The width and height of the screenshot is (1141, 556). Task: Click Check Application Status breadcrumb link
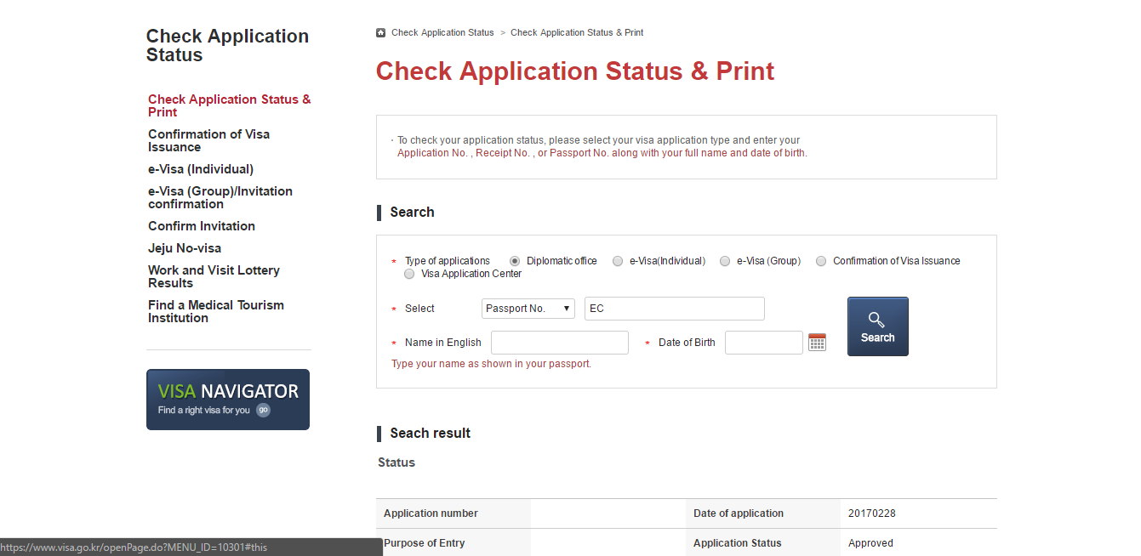[x=442, y=33]
